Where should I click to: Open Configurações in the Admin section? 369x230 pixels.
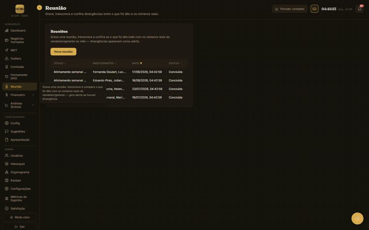(x=20, y=189)
